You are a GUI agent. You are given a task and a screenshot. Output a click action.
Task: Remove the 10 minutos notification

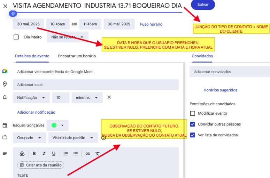pos(109,97)
